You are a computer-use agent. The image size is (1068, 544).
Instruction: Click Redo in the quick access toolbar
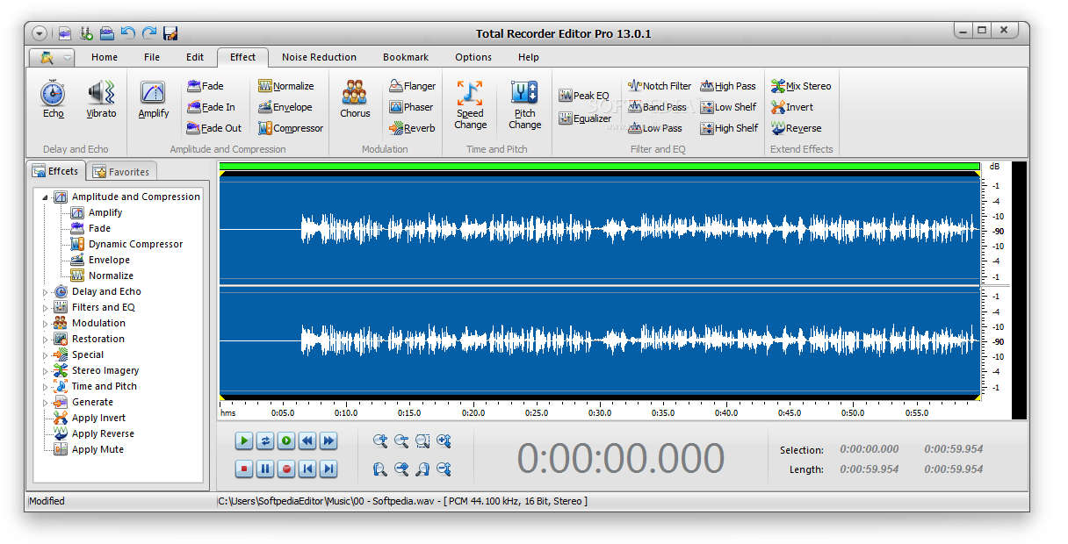point(149,33)
